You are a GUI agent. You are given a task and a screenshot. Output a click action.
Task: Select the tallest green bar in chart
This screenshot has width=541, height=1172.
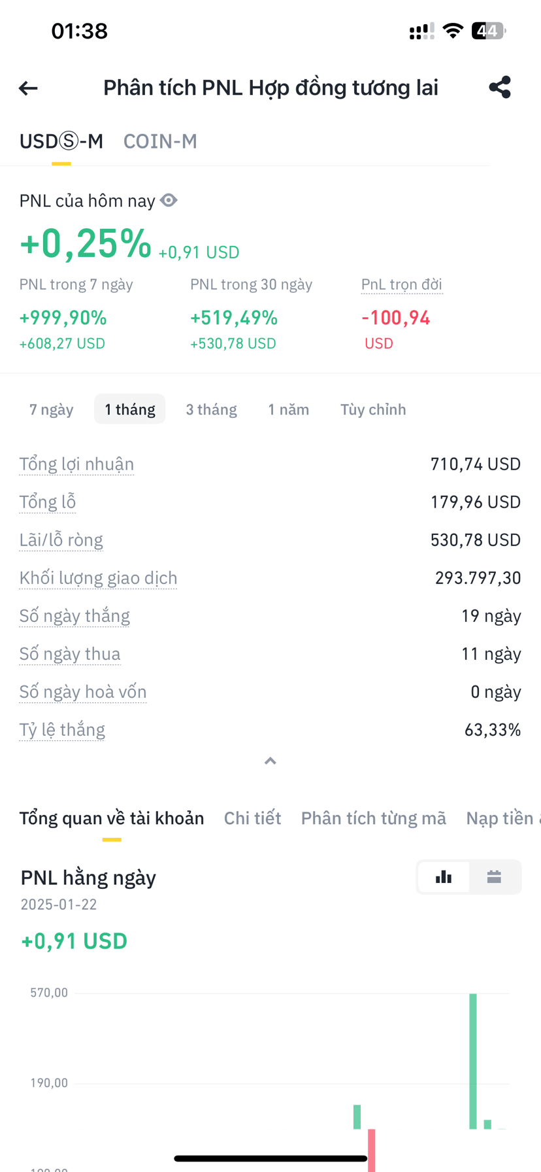473,1061
